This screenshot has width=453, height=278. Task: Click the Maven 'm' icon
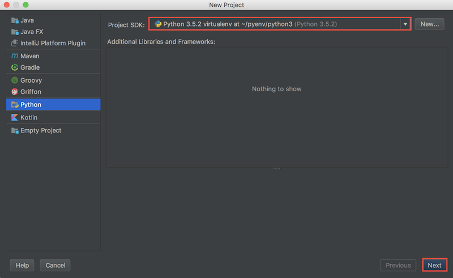[x=15, y=56]
